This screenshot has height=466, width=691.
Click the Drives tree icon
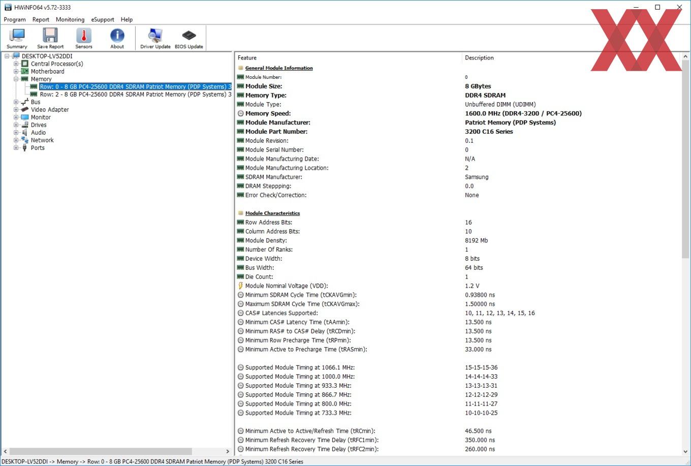pyautogui.click(x=24, y=125)
